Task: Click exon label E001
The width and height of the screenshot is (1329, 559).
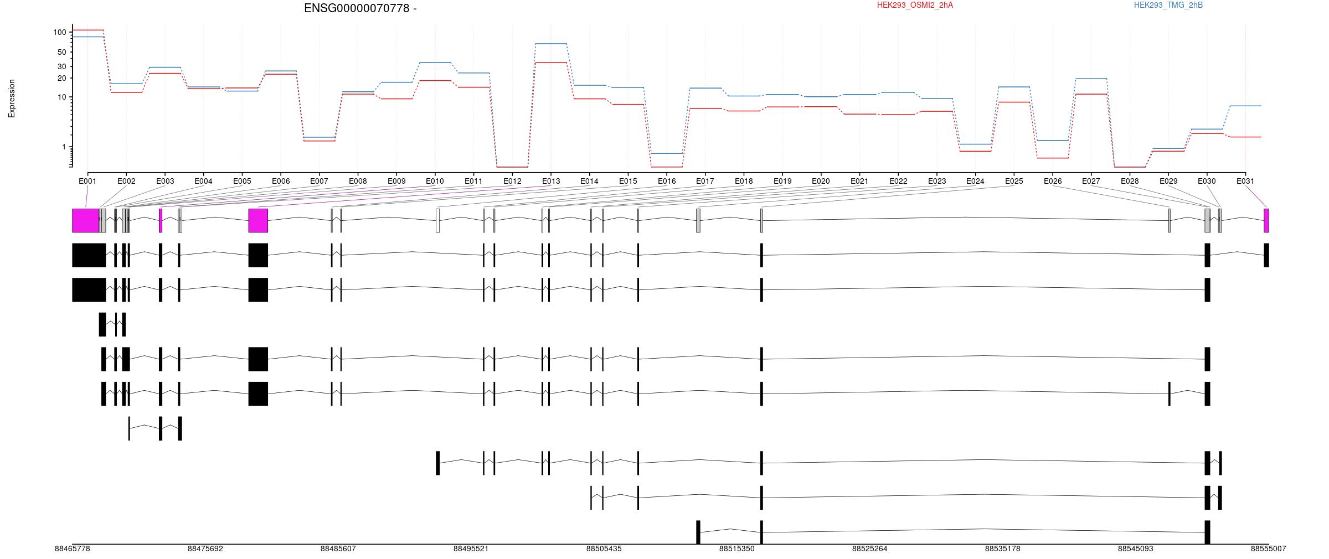Action: (x=87, y=181)
